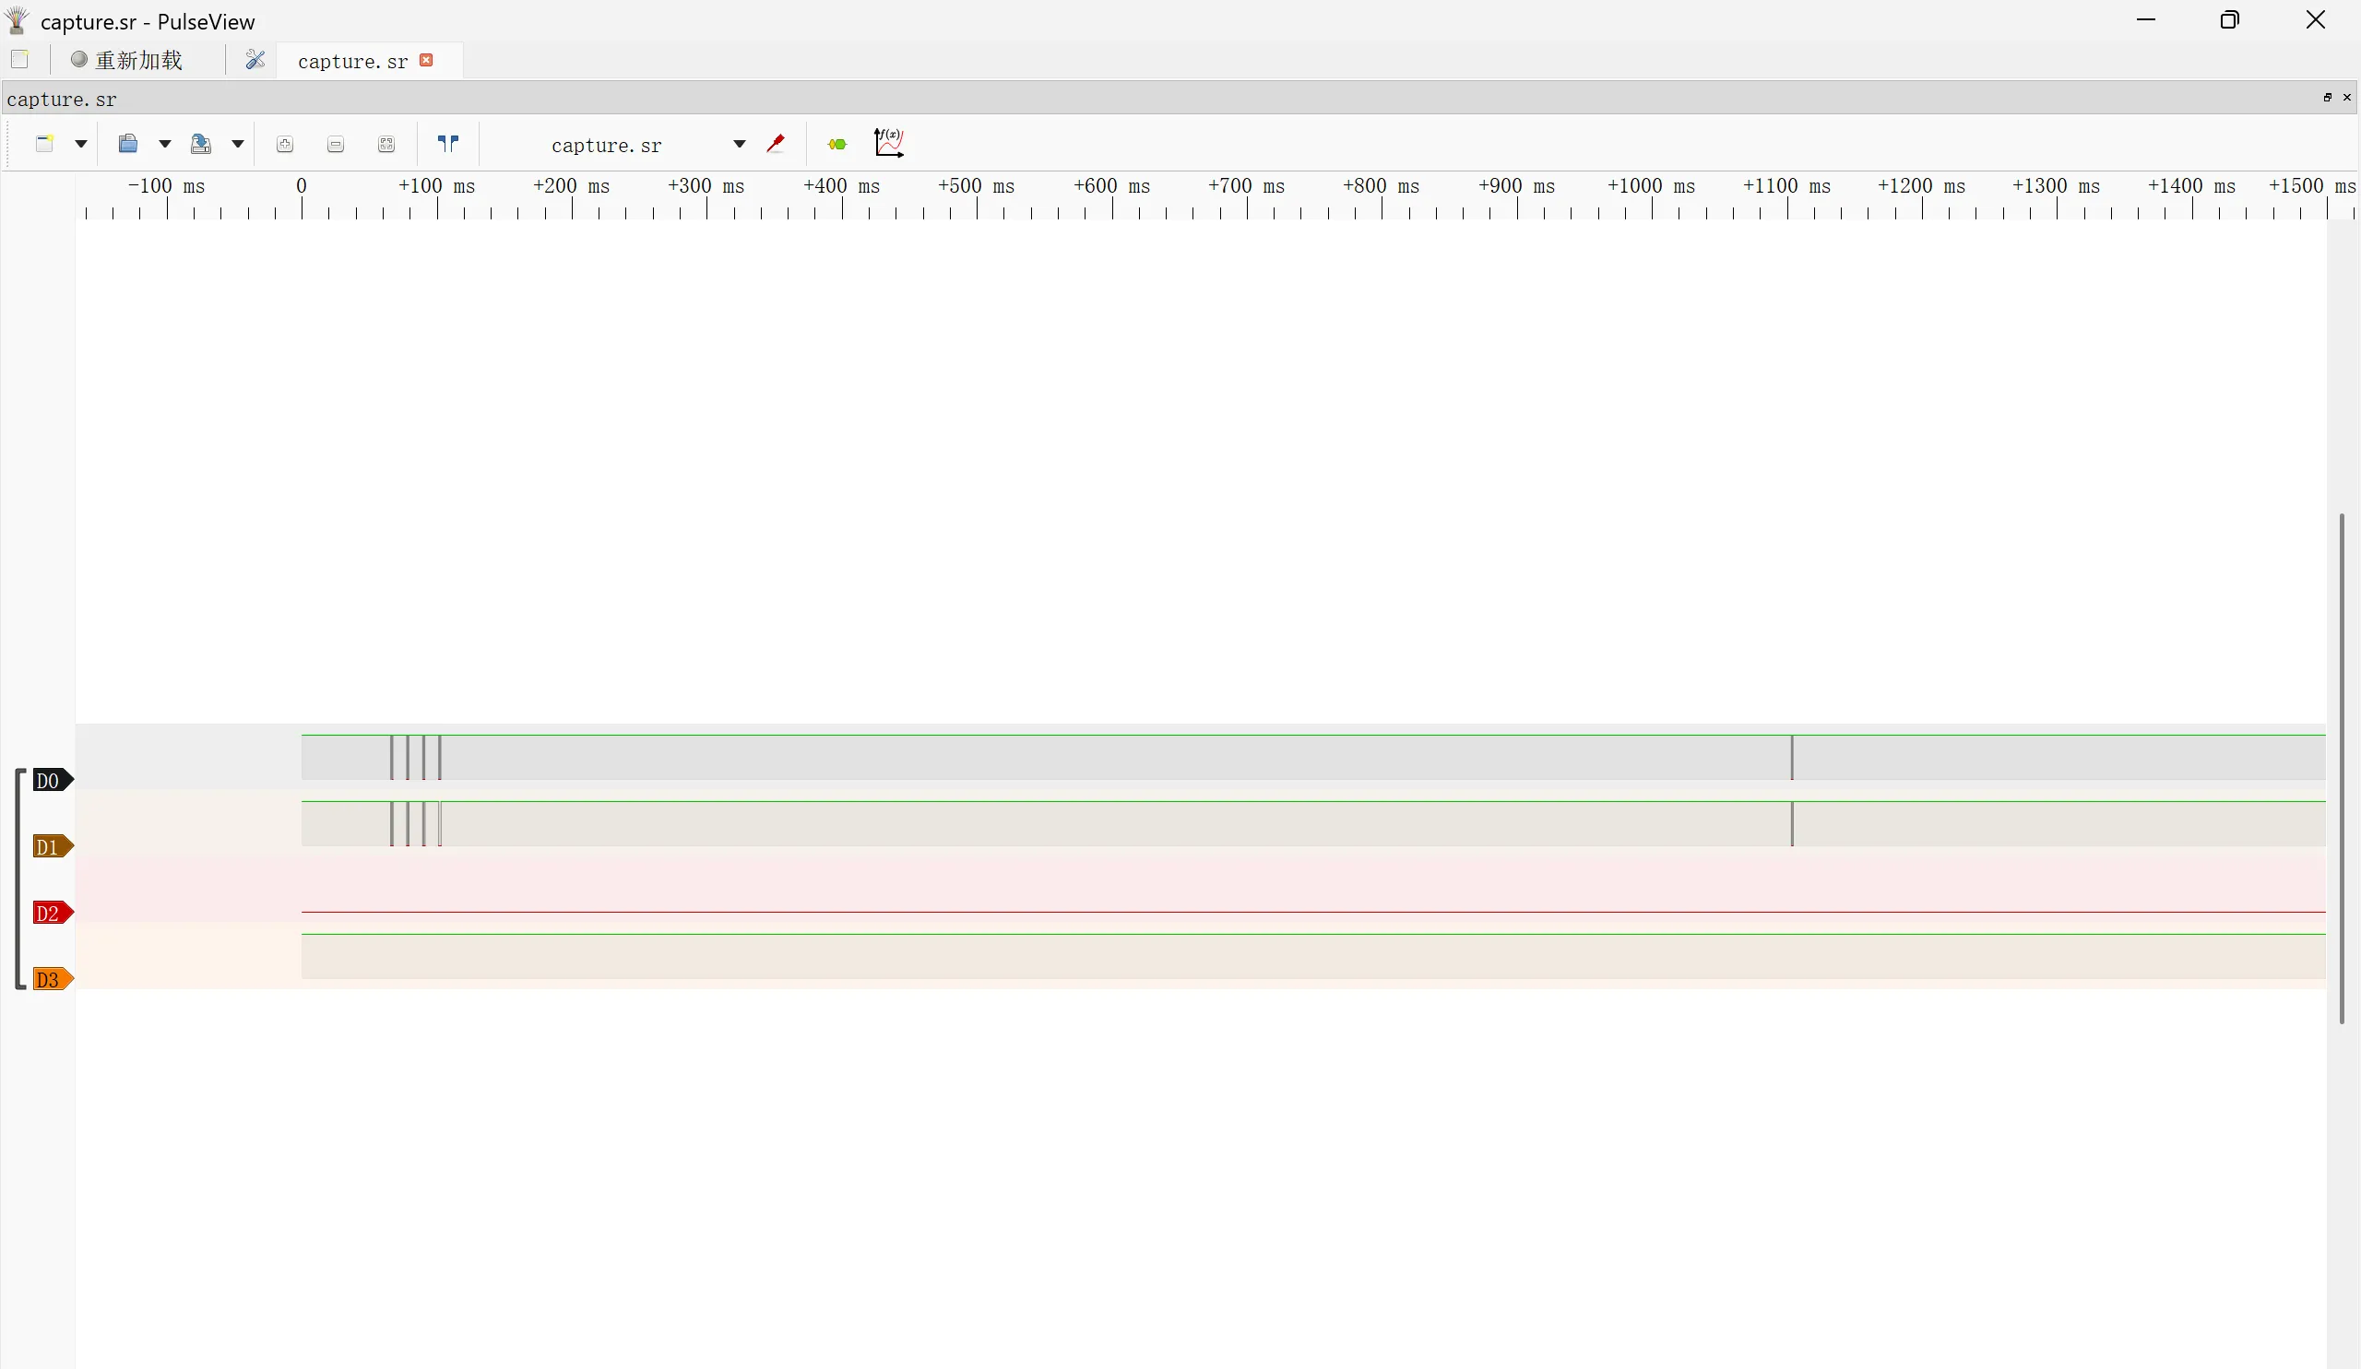Screen dimensions: 2361x1369
Task: Add a protocol decoder via green-yellow icon
Action: pyautogui.click(x=836, y=143)
